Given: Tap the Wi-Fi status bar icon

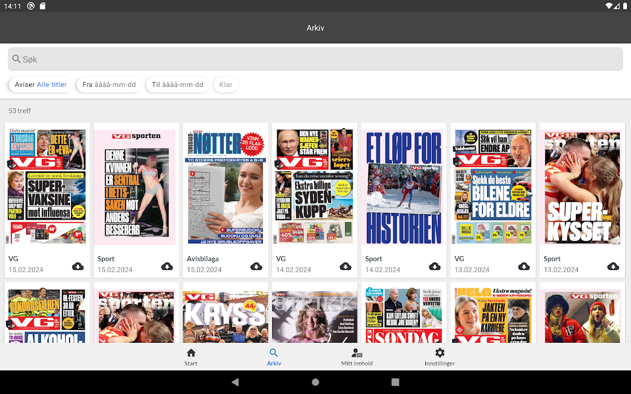Looking at the screenshot, I should coord(609,6).
